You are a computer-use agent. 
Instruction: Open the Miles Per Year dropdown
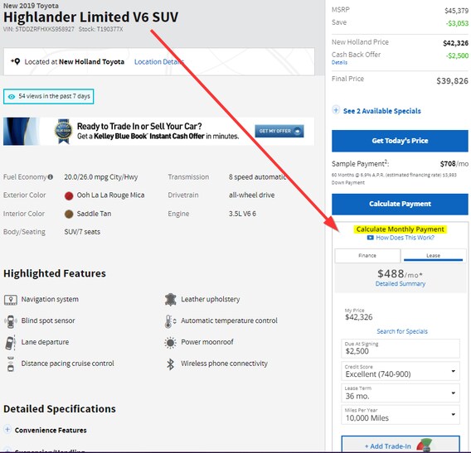(x=401, y=415)
